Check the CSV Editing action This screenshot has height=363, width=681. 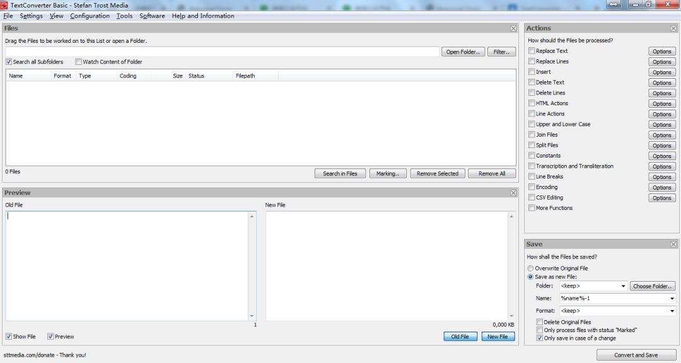tap(532, 197)
